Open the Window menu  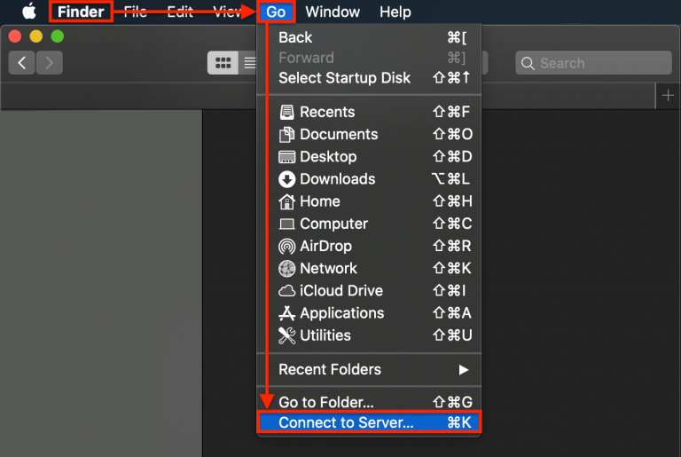coord(333,12)
